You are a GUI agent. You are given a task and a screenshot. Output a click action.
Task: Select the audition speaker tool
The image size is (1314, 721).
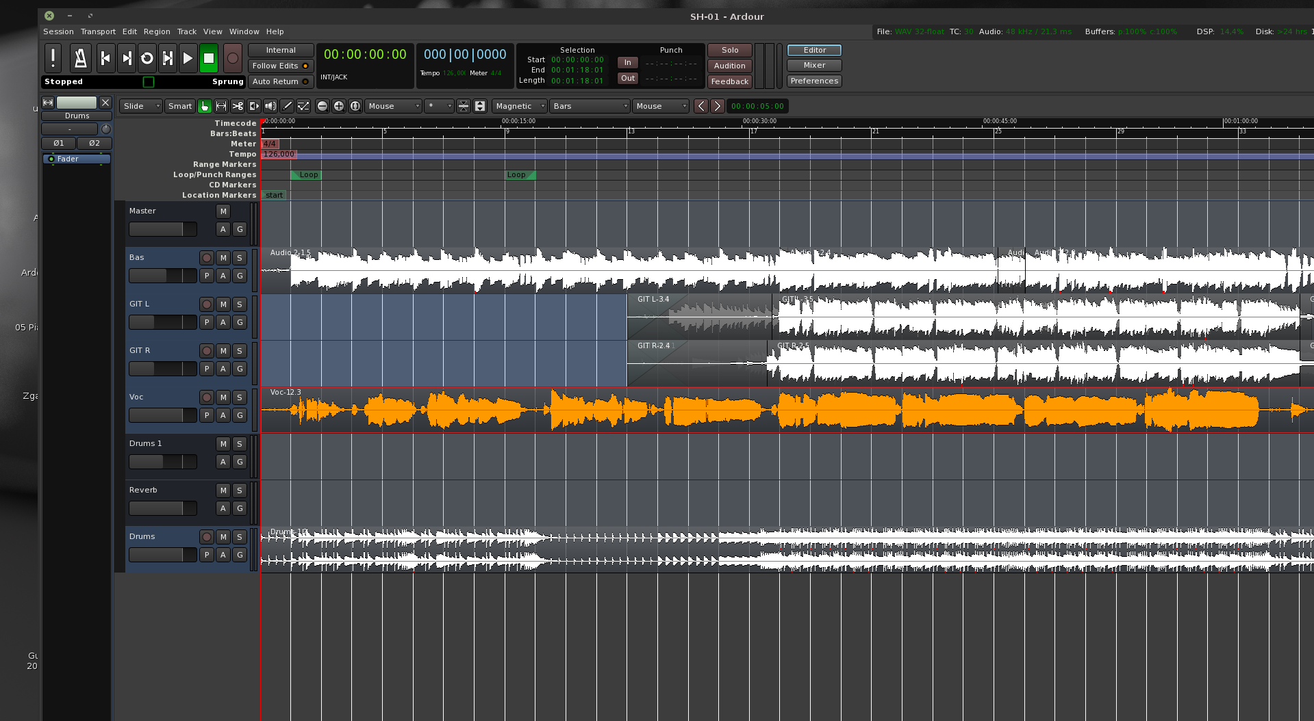pos(270,106)
